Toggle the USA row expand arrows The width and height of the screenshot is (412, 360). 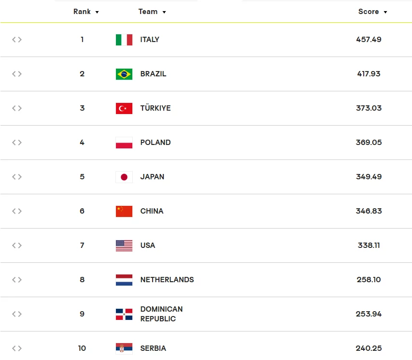point(17,245)
